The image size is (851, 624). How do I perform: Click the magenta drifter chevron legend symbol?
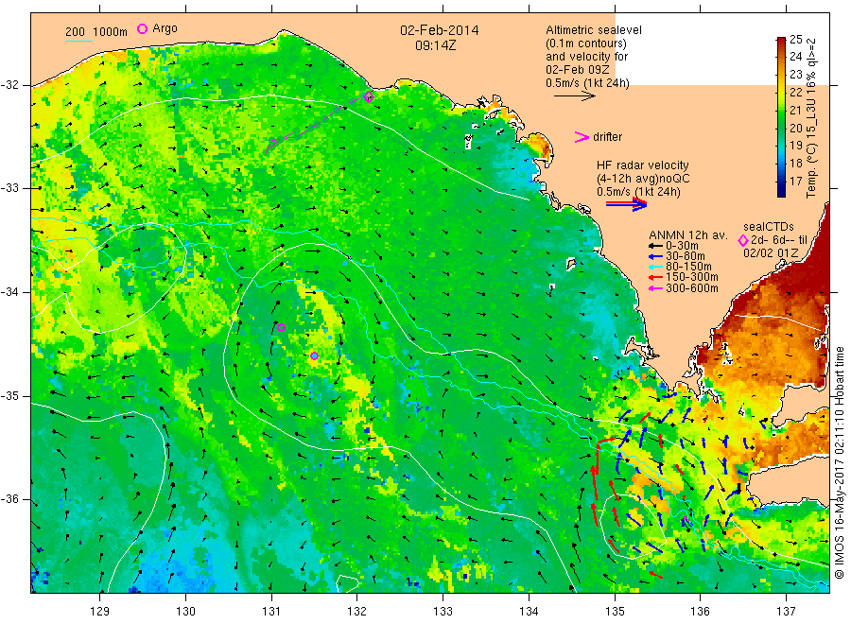click(582, 137)
